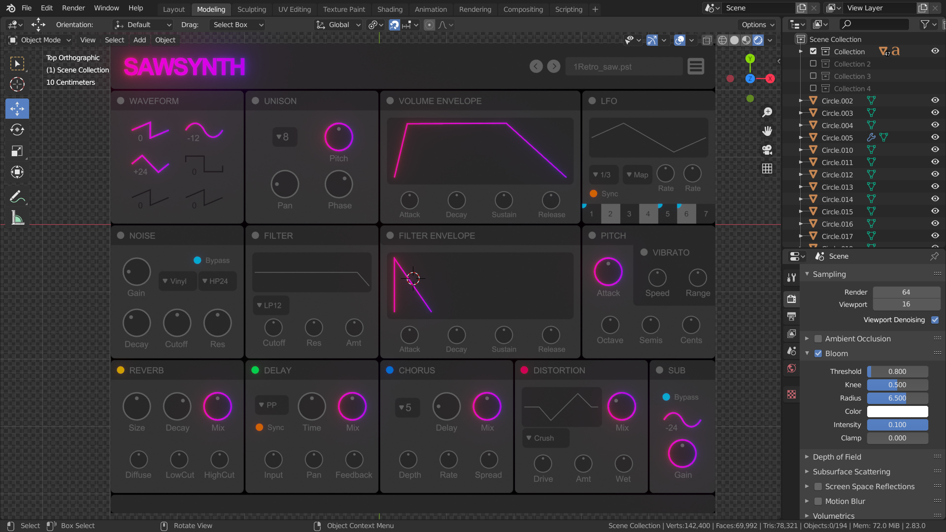Switch to the Shading workspace tab
Screen dimensions: 946x532
coord(389,9)
